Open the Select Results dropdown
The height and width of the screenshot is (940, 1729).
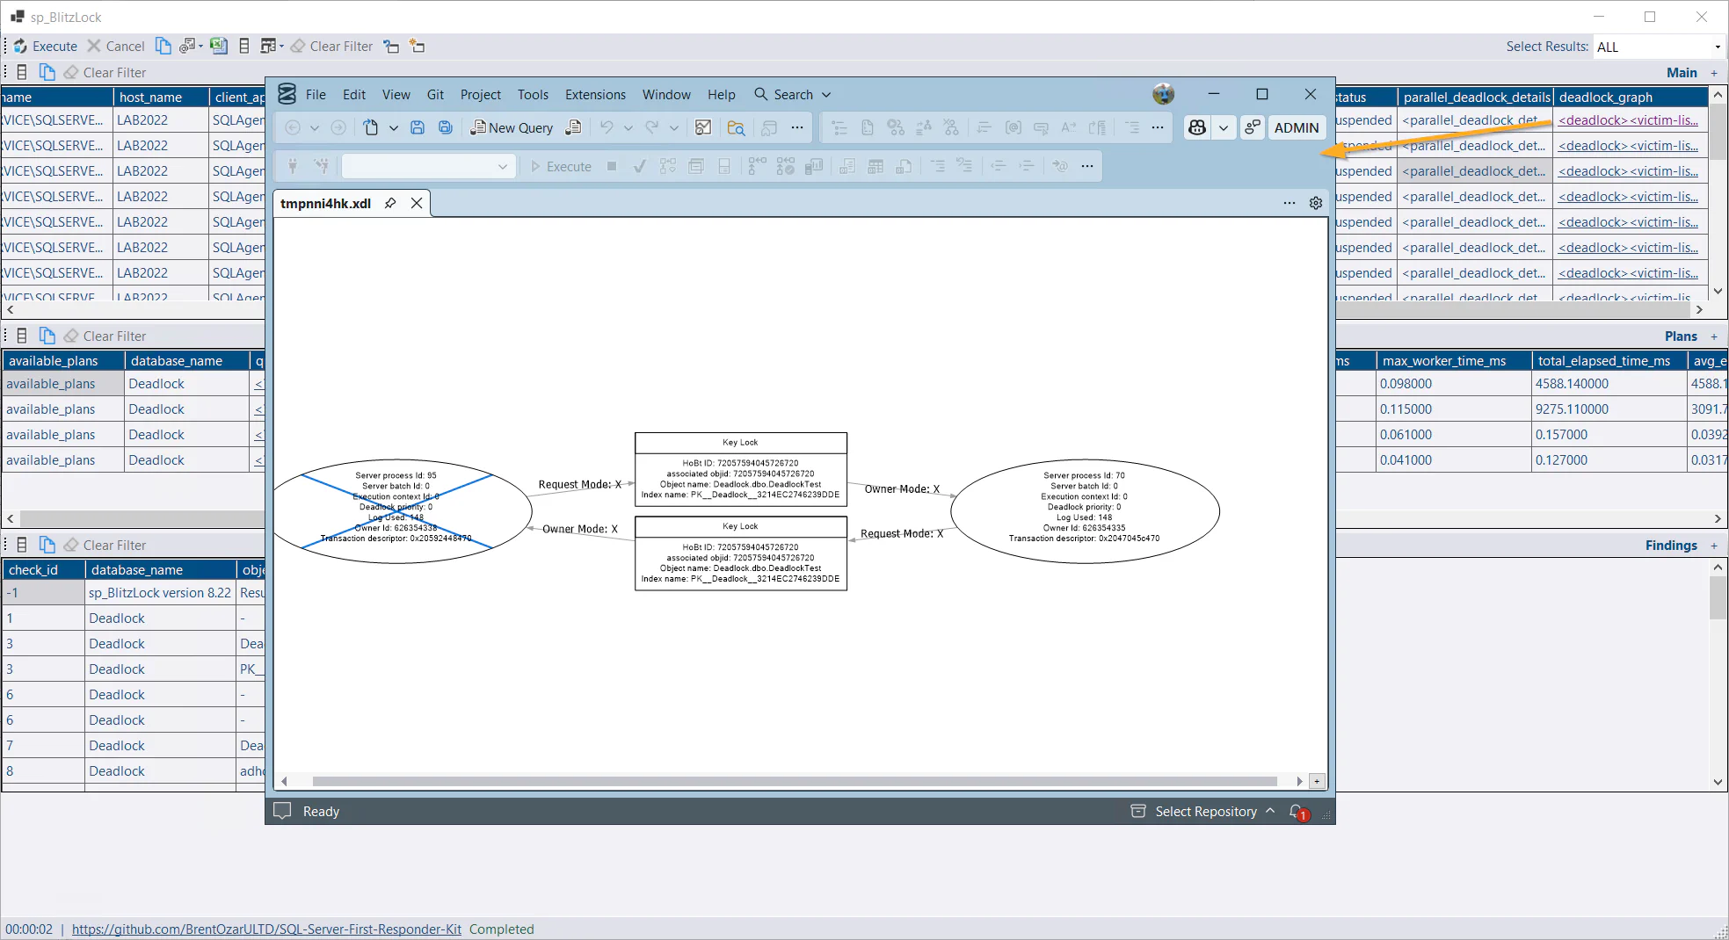pyautogui.click(x=1658, y=47)
